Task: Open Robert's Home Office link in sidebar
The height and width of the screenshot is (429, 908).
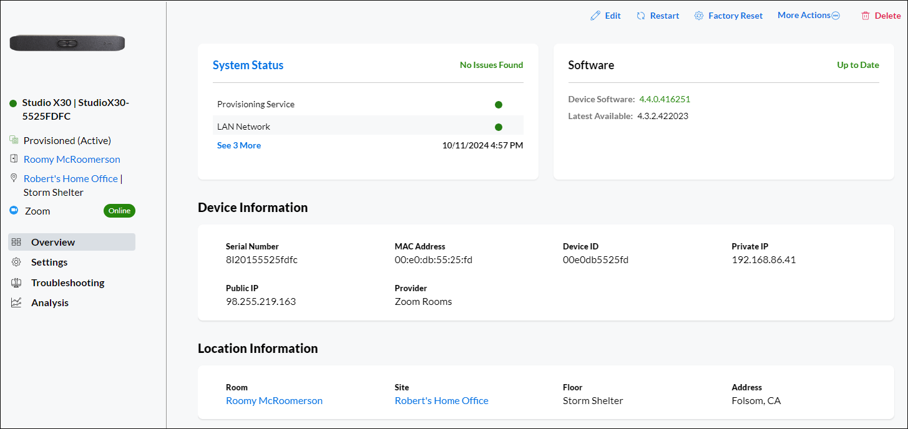Action: point(71,178)
